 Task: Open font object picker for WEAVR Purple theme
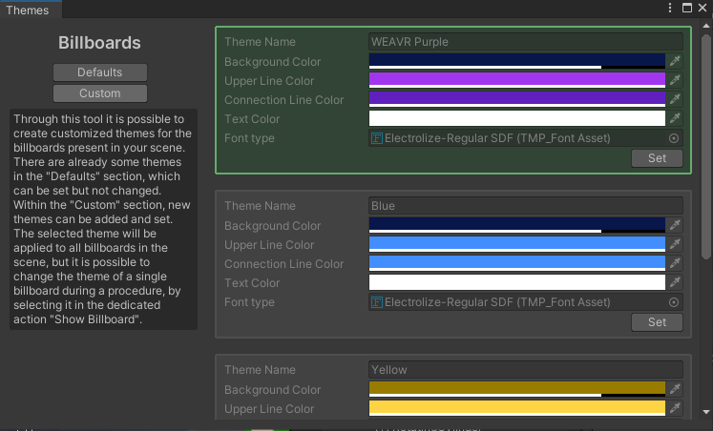click(674, 138)
